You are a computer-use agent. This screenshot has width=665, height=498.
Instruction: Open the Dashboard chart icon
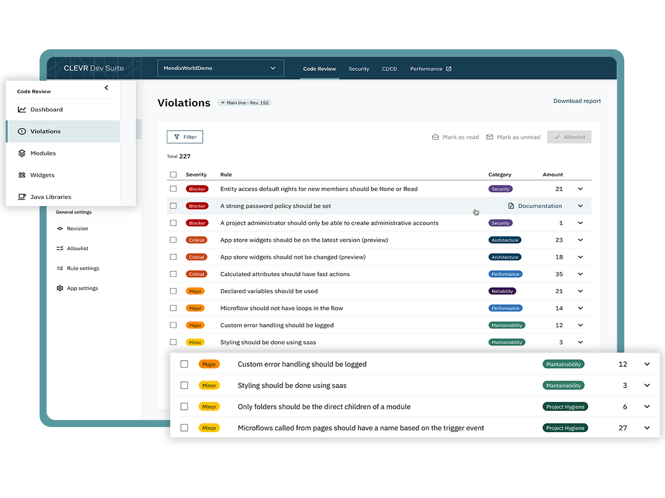[22, 109]
